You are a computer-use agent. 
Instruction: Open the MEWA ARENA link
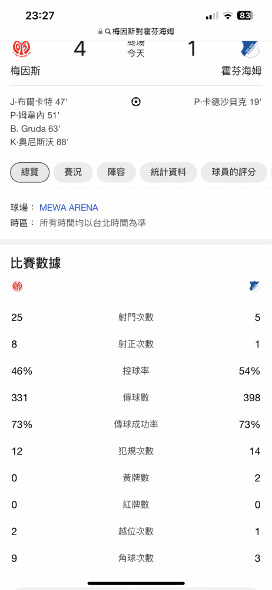[69, 207]
